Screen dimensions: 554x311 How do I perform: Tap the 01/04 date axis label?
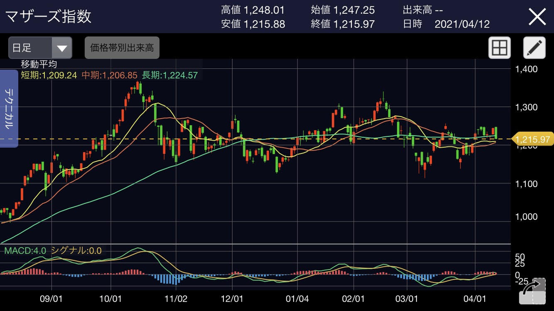pyautogui.click(x=297, y=299)
